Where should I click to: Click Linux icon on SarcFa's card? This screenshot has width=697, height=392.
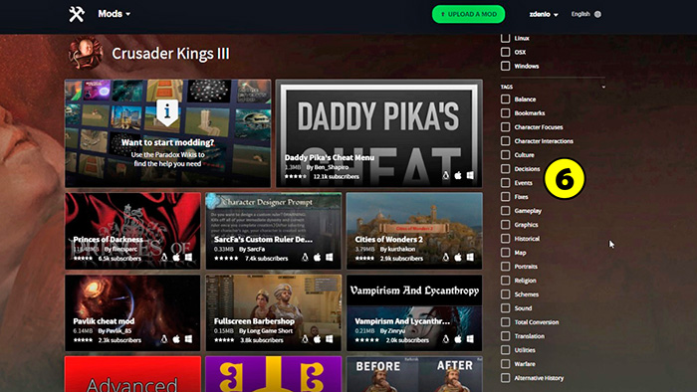click(x=305, y=258)
